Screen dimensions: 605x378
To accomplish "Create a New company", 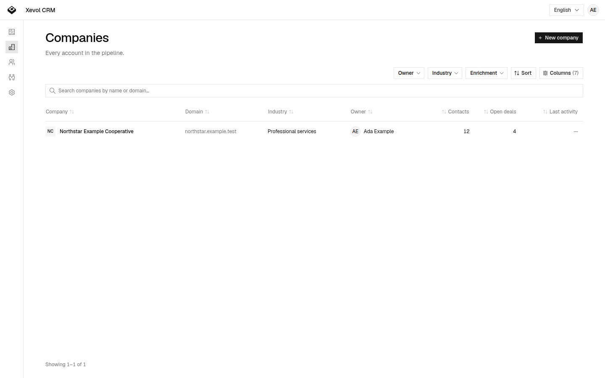I will [558, 38].
